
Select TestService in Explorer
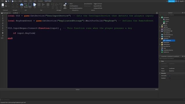point(166,52)
